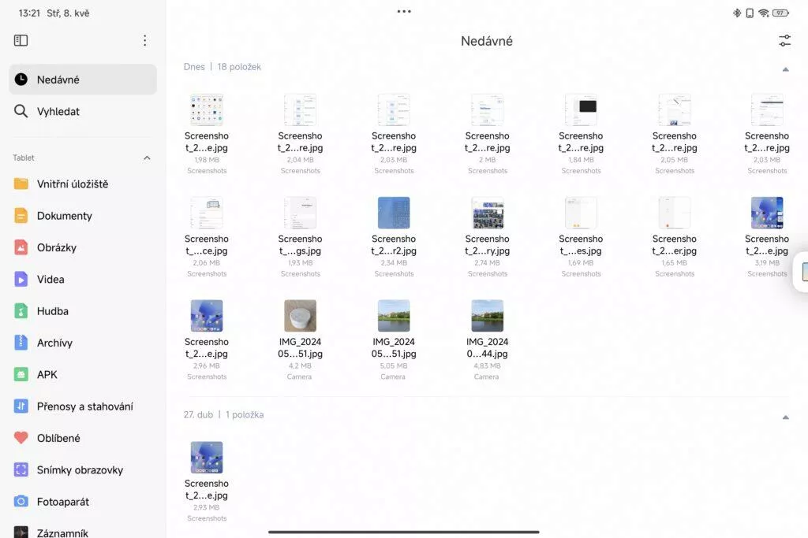
Task: Tap the battery indicator in status bar
Action: [780, 13]
